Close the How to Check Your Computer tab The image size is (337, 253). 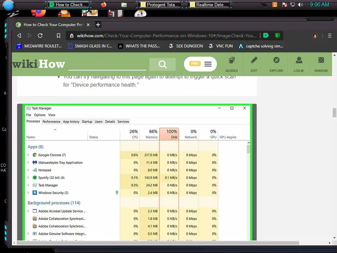point(88,25)
